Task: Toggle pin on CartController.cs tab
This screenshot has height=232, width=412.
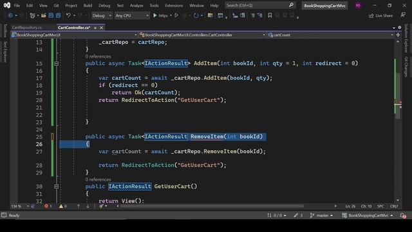Action: pos(95,28)
